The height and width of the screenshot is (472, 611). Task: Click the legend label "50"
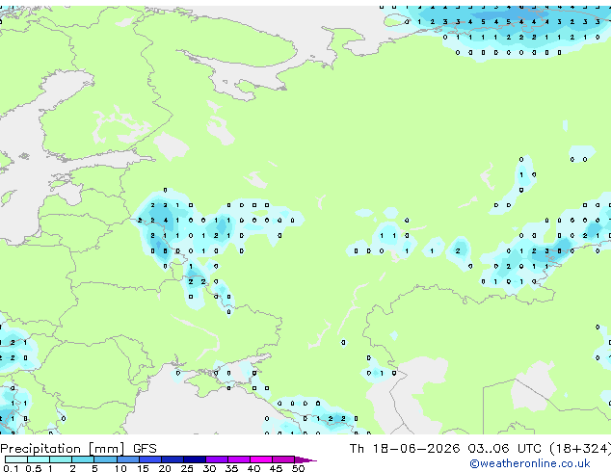click(x=298, y=468)
